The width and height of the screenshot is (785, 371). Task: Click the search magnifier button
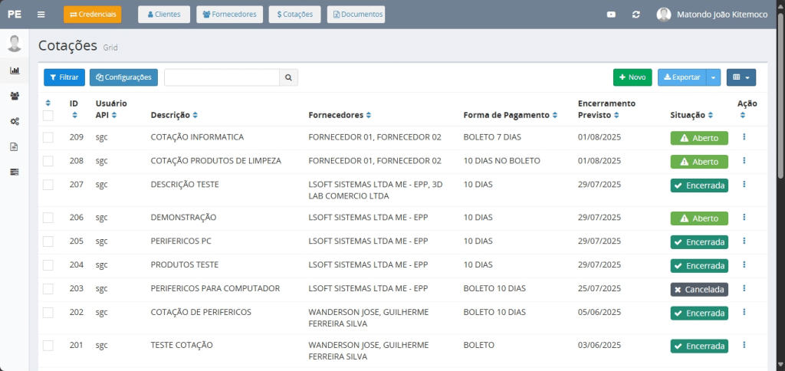tap(288, 77)
